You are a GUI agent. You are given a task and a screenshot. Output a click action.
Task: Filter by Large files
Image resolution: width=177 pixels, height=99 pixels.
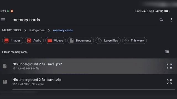pos(108,40)
